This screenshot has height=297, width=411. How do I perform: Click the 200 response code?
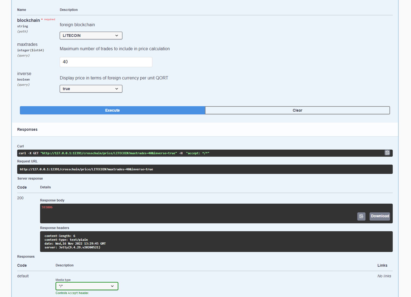click(20, 198)
